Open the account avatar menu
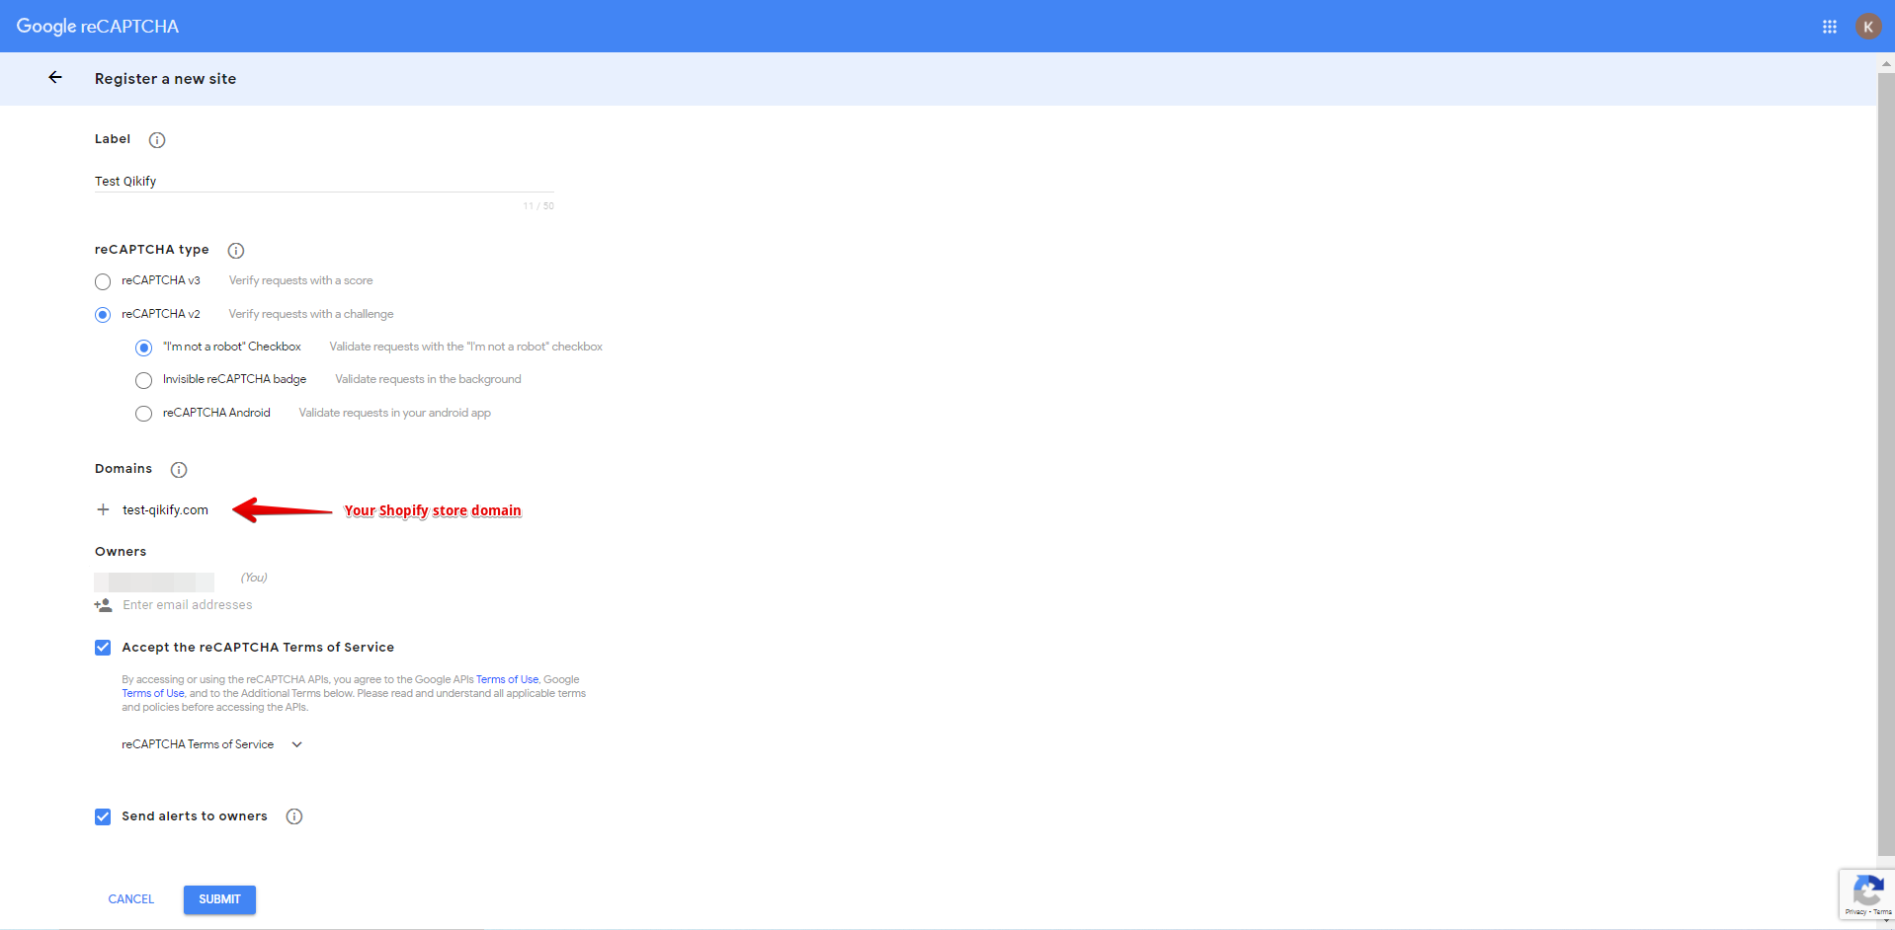1895x930 pixels. click(1868, 27)
